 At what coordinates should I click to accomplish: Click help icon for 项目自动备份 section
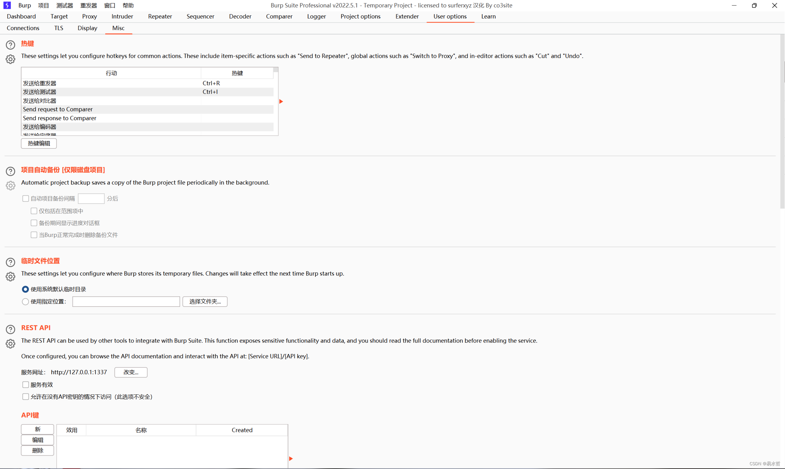pyautogui.click(x=10, y=171)
